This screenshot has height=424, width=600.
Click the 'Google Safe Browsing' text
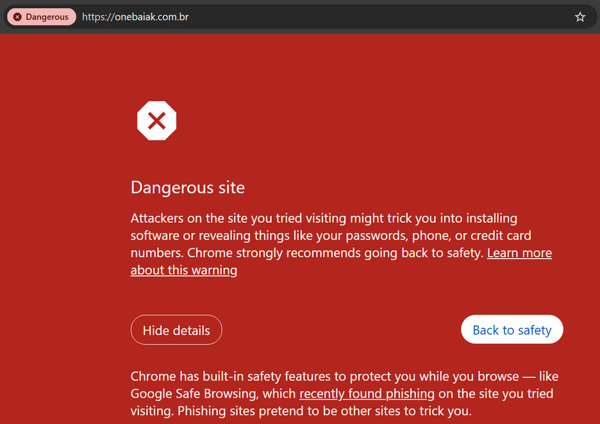point(192,393)
